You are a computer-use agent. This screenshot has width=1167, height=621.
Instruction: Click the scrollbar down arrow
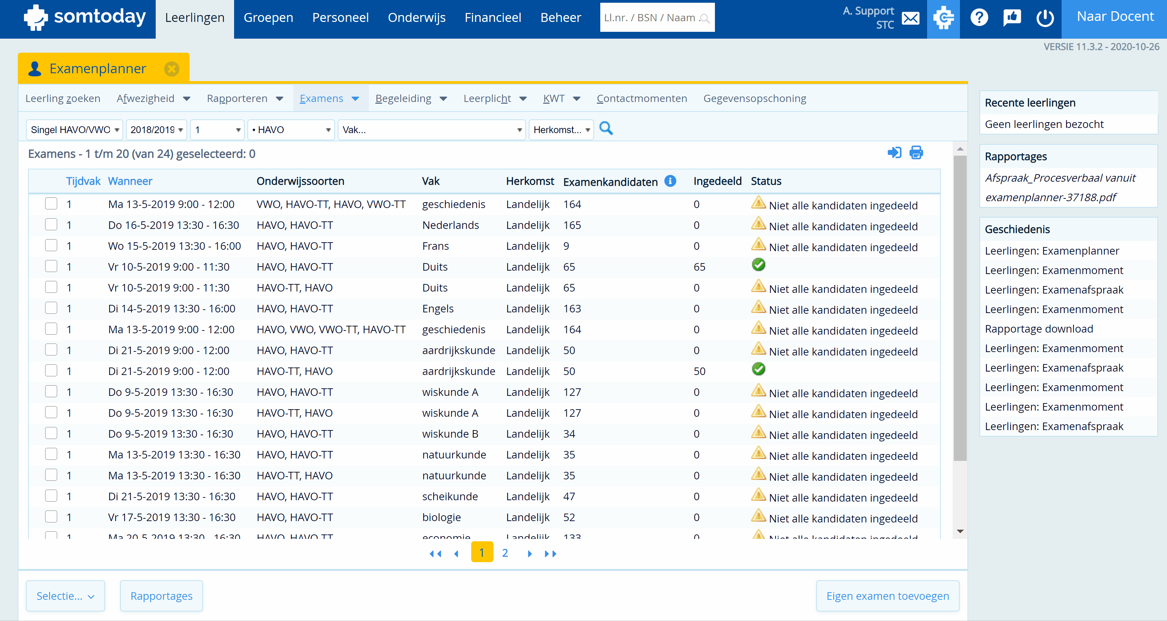960,531
